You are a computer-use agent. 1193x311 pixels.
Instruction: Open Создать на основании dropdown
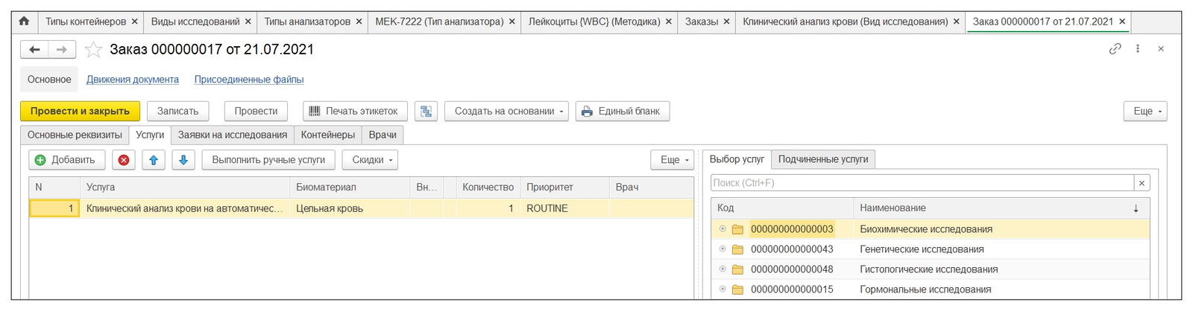point(506,112)
